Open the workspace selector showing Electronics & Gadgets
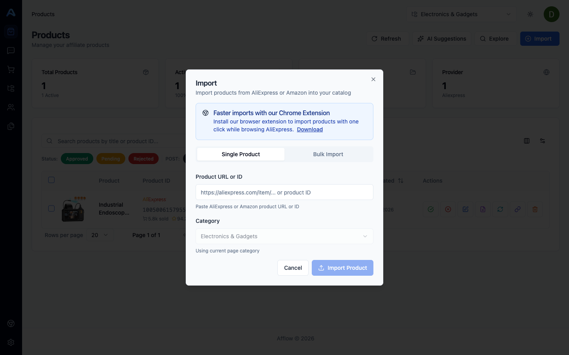The height and width of the screenshot is (355, 569). tap(461, 14)
